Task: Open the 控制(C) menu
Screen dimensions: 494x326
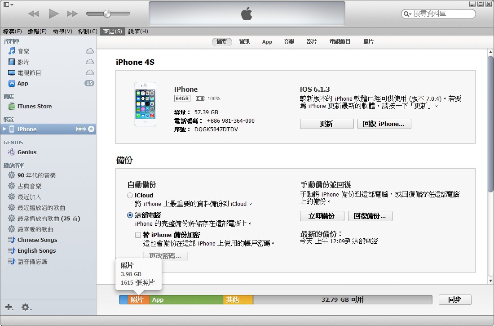Action: click(87, 31)
